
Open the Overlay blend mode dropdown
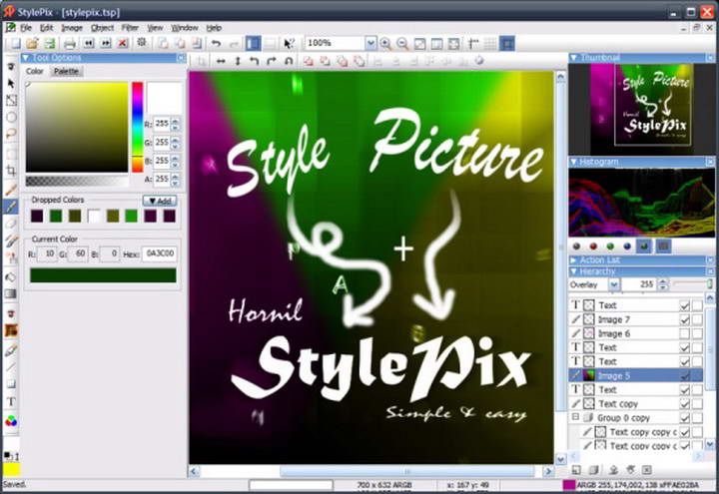(614, 284)
